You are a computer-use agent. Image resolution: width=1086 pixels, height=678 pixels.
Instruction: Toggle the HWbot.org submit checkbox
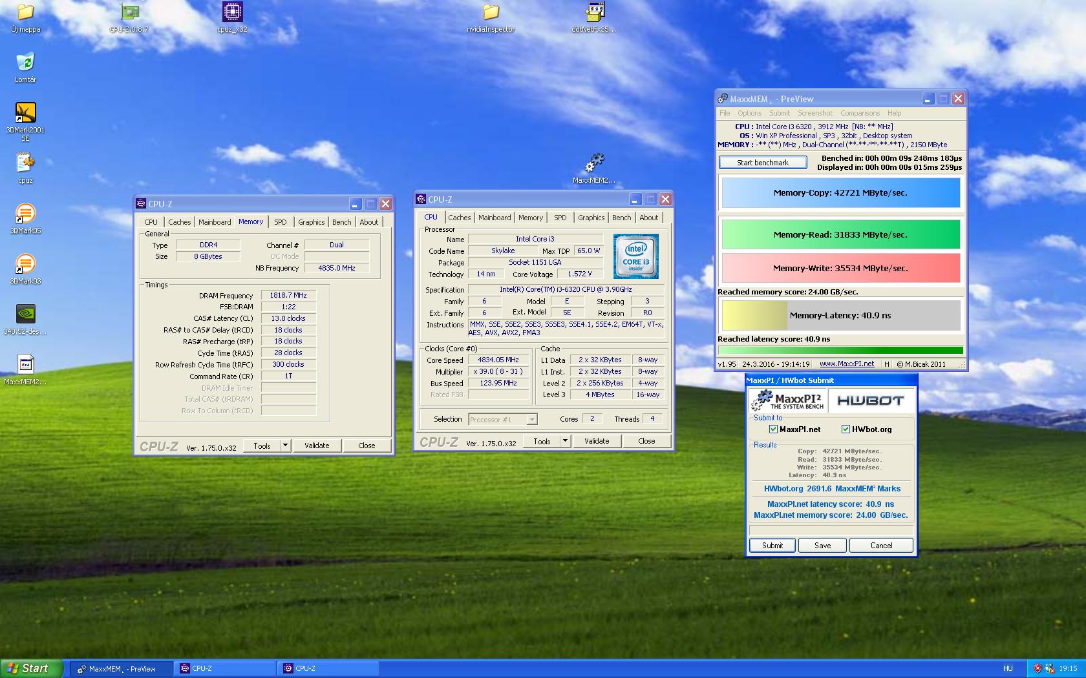point(846,429)
